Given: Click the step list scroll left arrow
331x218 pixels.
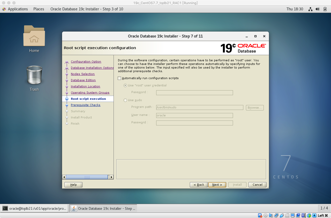Looking at the screenshot, I should pos(64,177).
